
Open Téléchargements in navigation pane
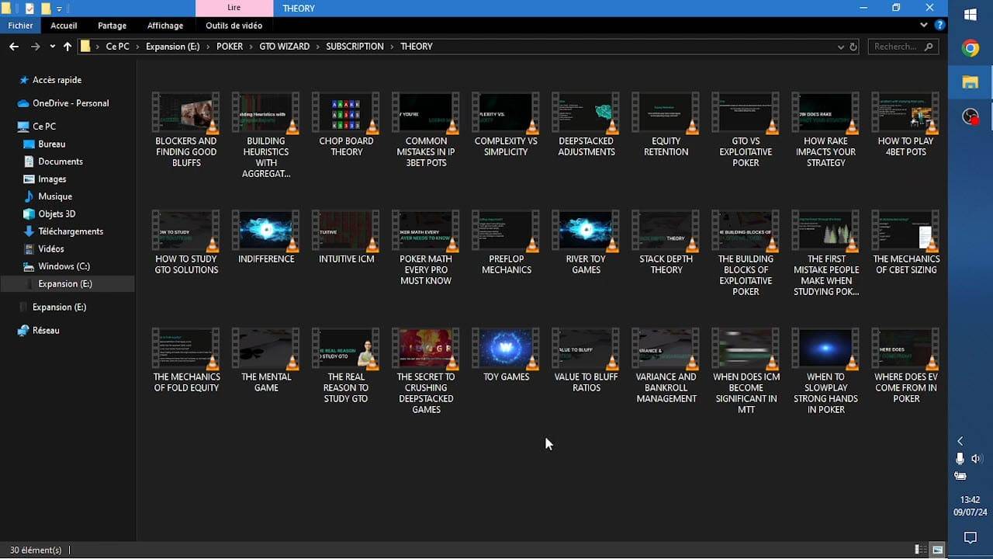71,231
